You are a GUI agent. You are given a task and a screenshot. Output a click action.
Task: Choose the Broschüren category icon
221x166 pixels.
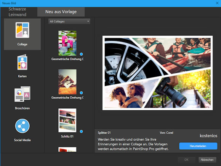(x=22, y=94)
